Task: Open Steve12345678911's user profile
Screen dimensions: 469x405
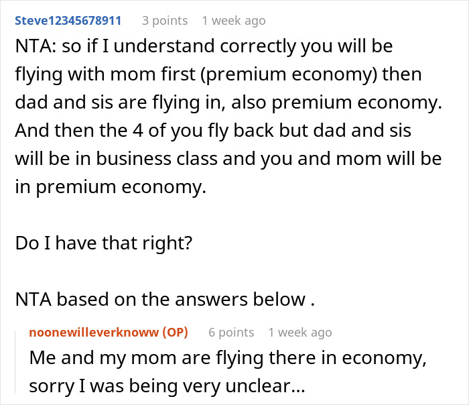Action: pos(68,21)
